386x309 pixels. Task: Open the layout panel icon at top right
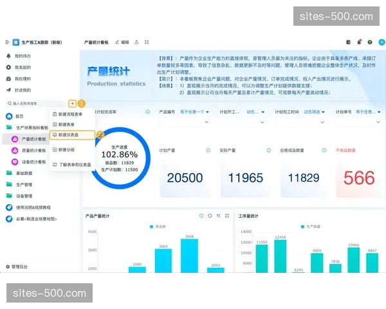(348, 42)
